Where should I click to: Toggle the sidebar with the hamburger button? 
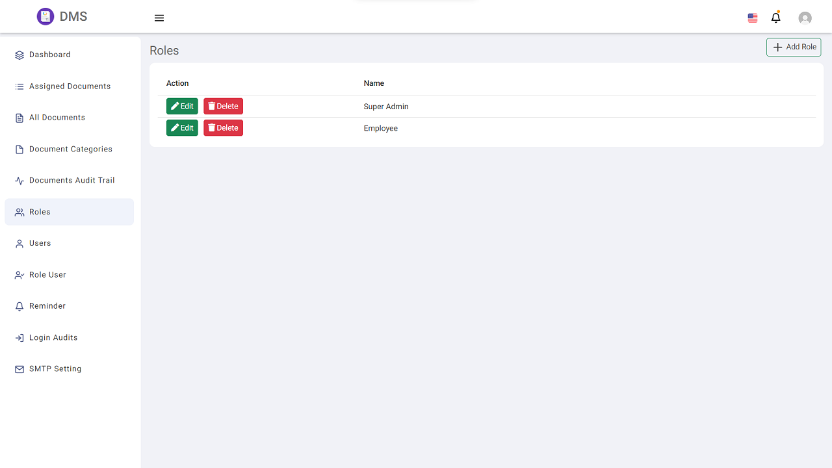click(x=159, y=18)
